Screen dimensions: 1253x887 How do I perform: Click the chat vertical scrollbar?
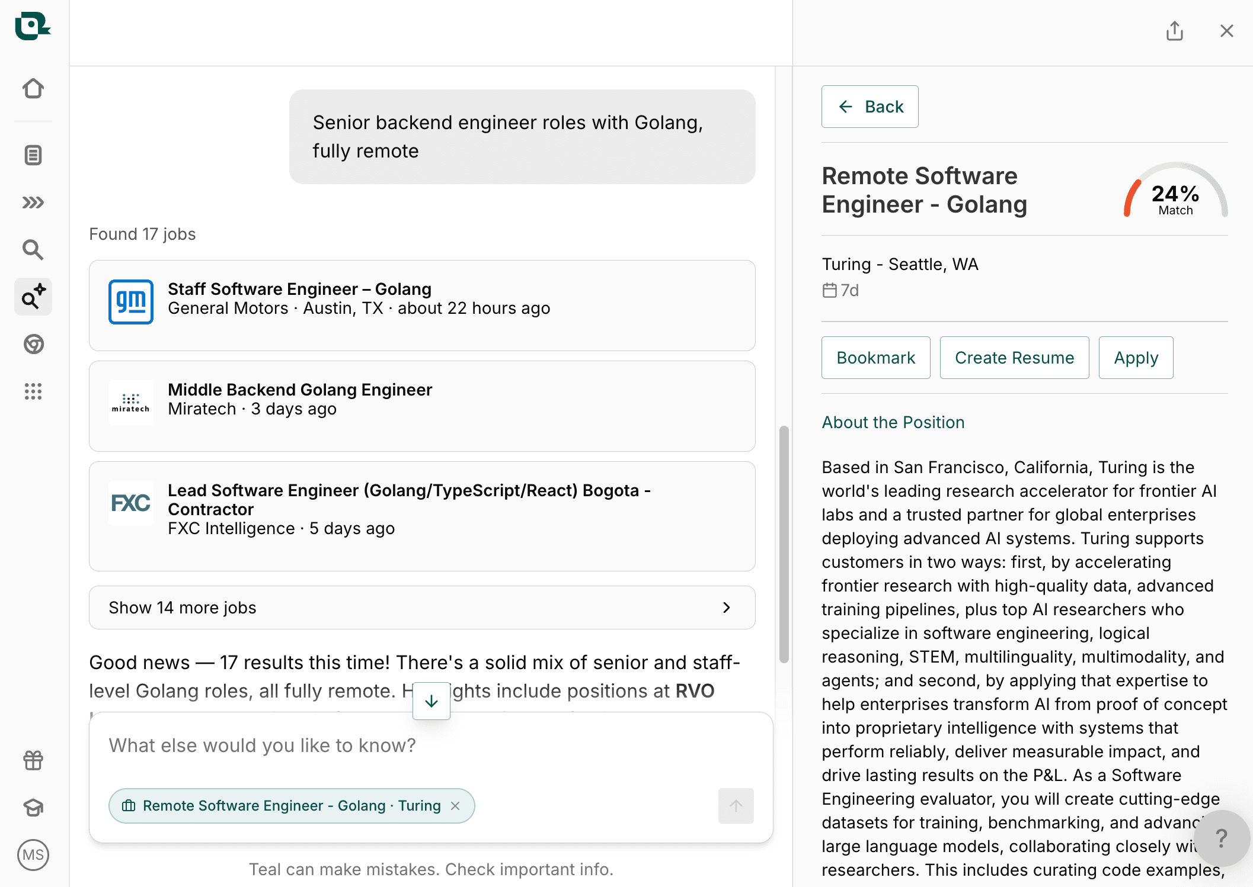(784, 544)
